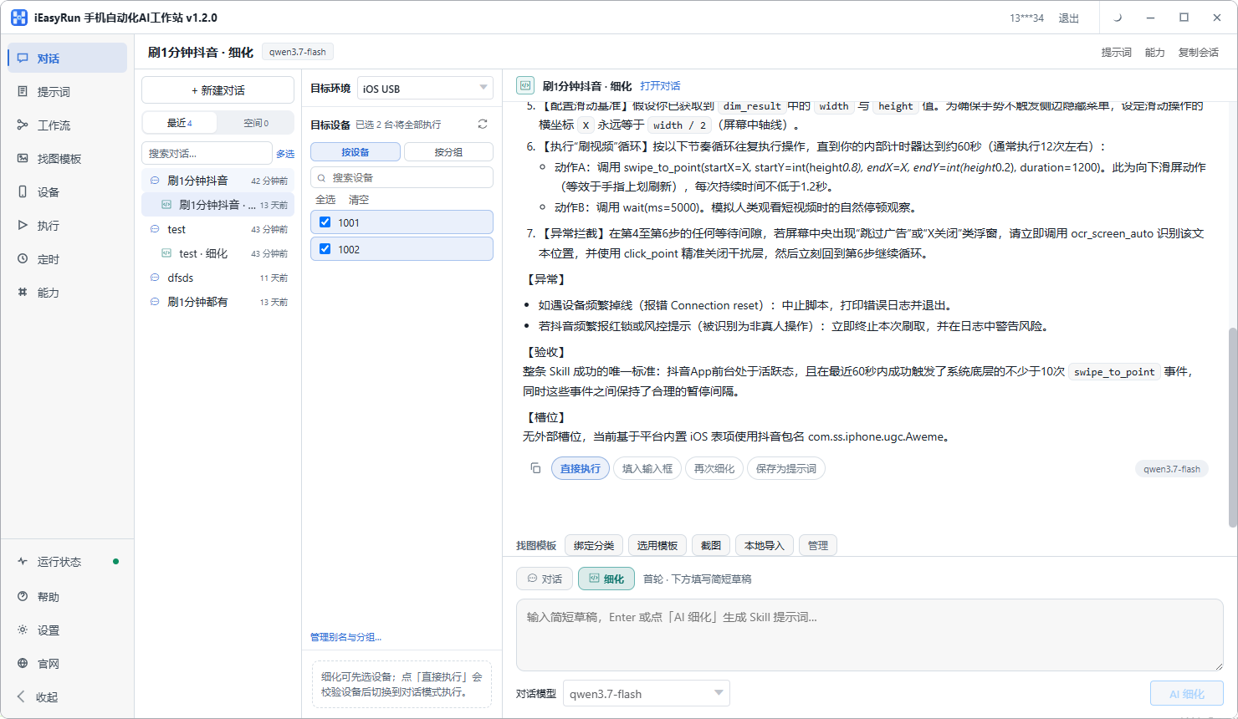
Task: Click the 截图 button
Action: 711,546
